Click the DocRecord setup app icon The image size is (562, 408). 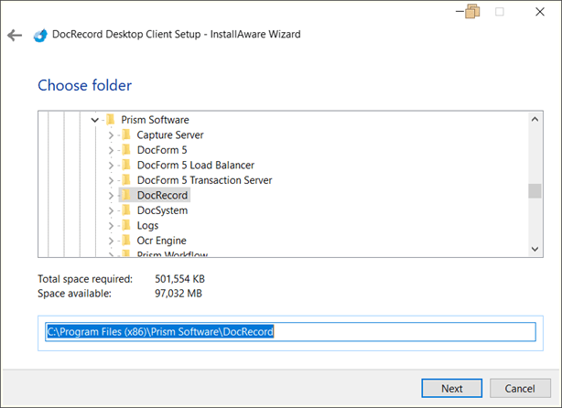coord(40,35)
